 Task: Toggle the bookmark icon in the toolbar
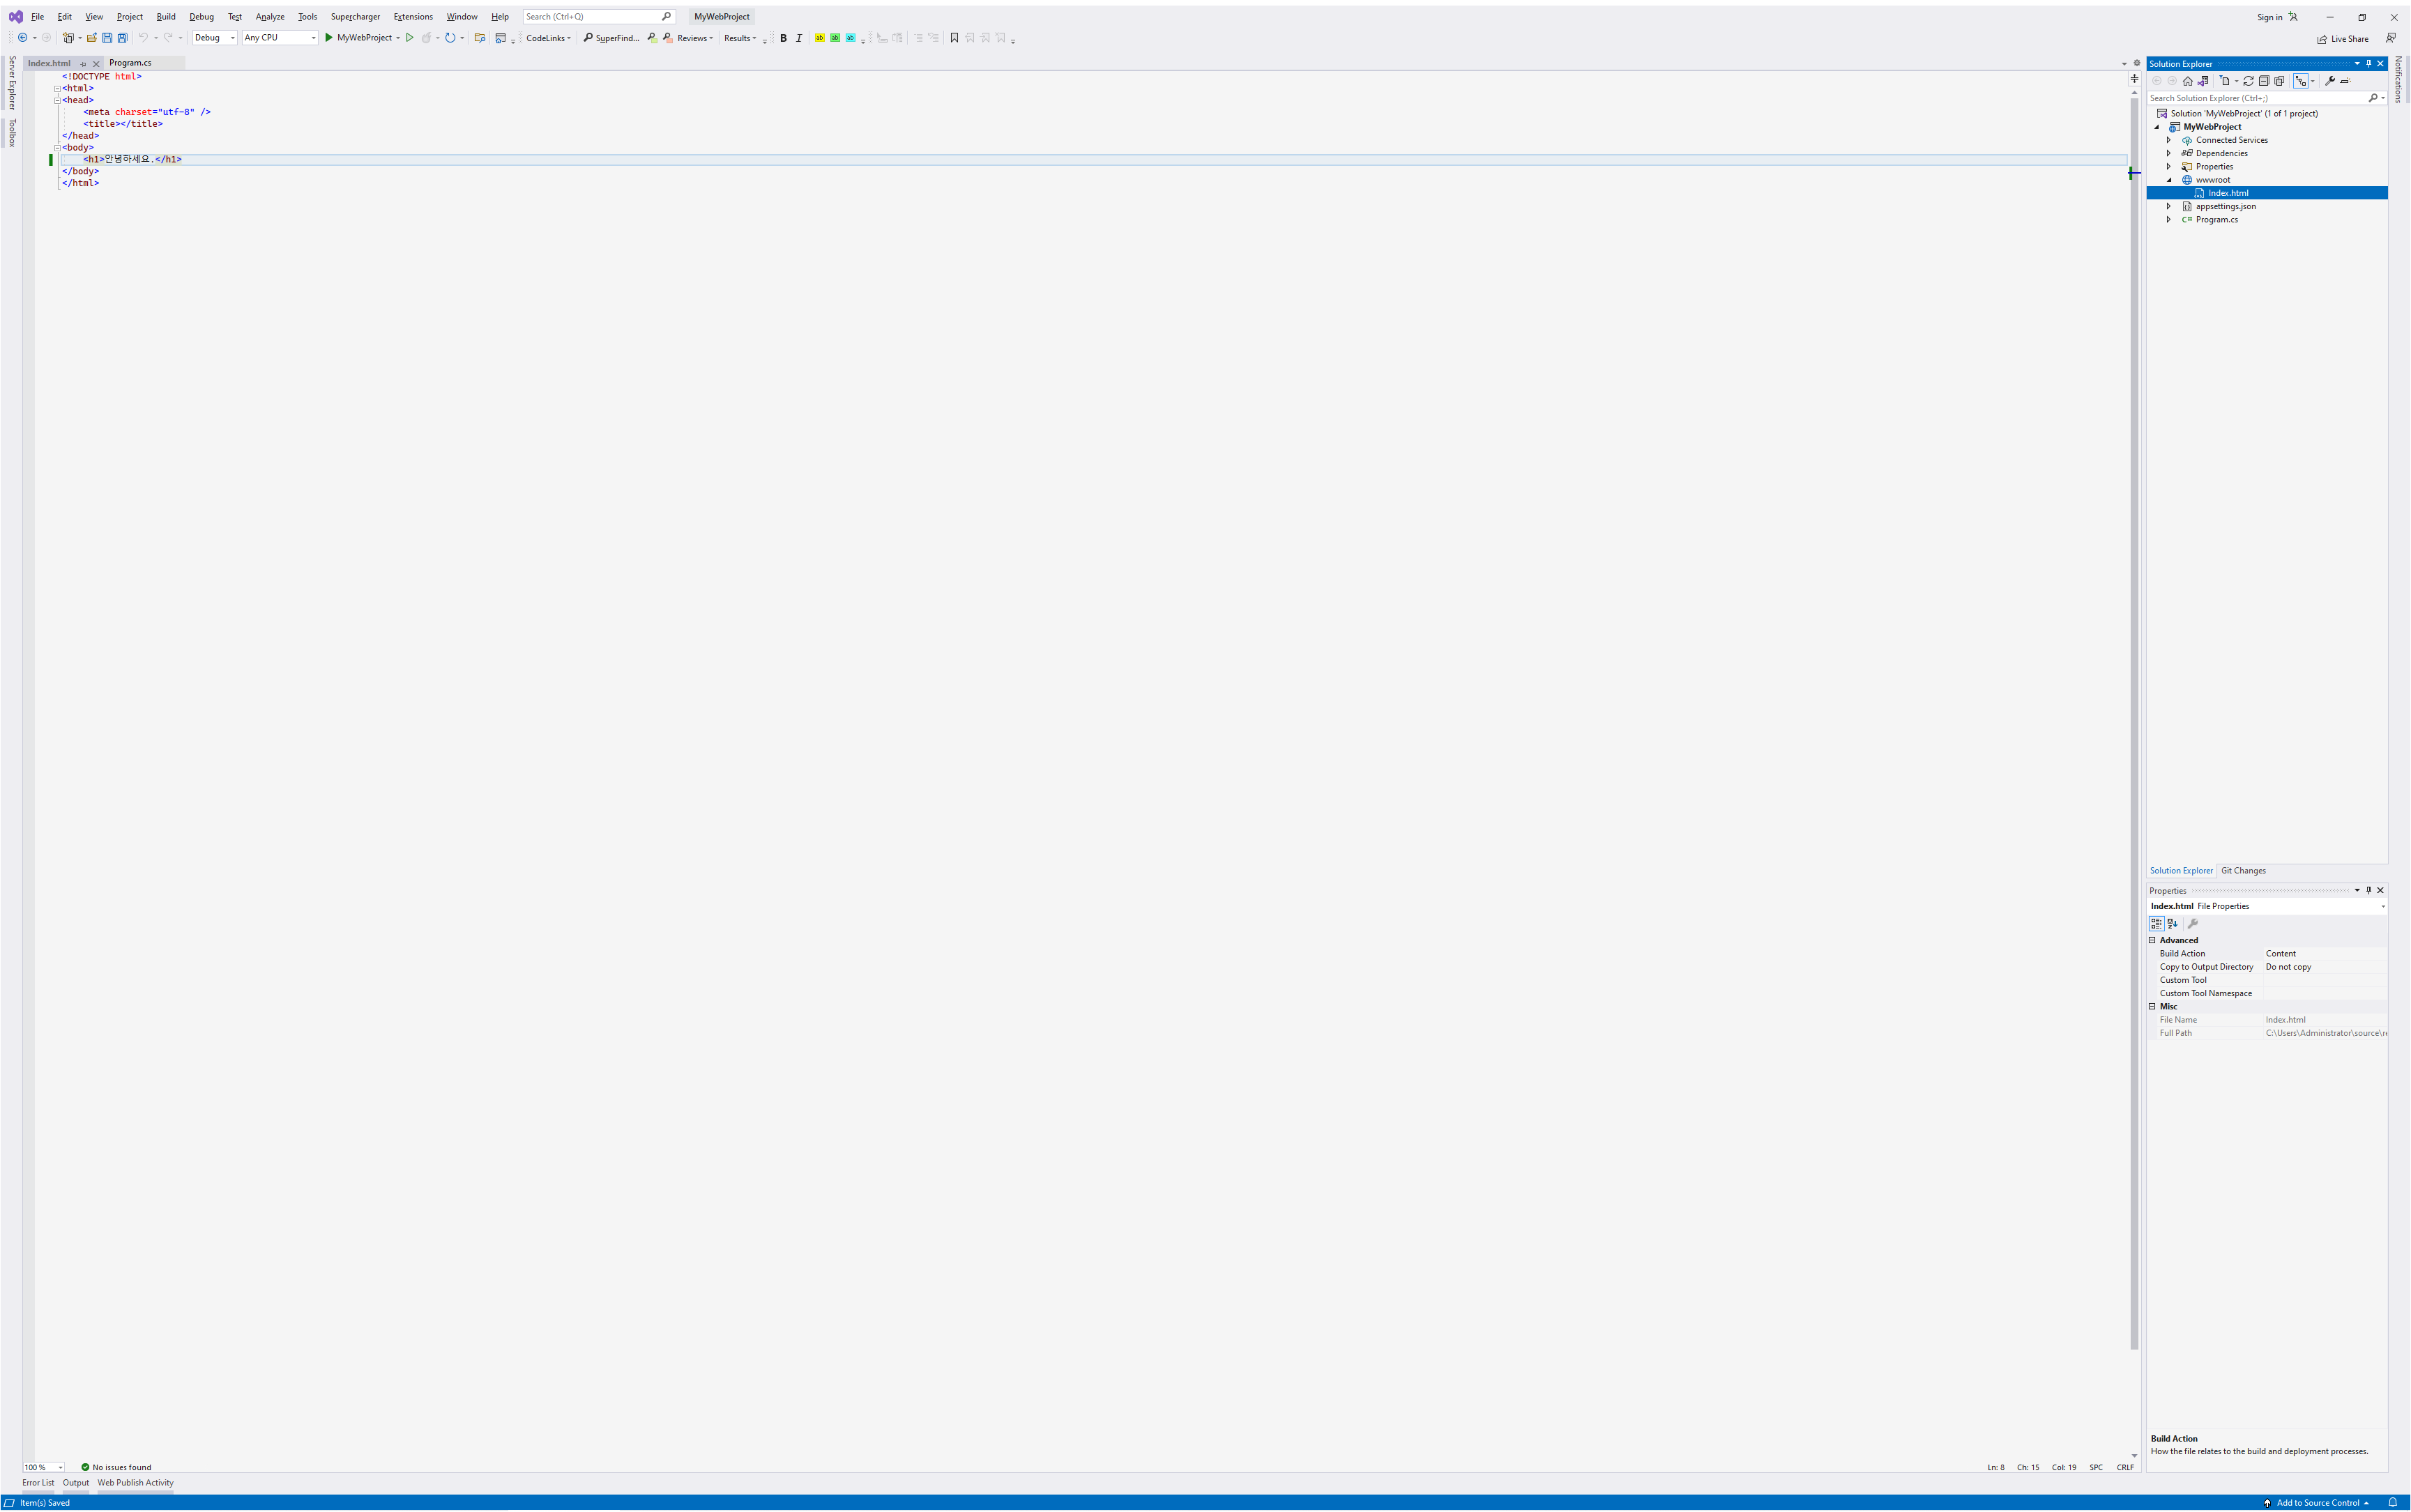pos(954,38)
